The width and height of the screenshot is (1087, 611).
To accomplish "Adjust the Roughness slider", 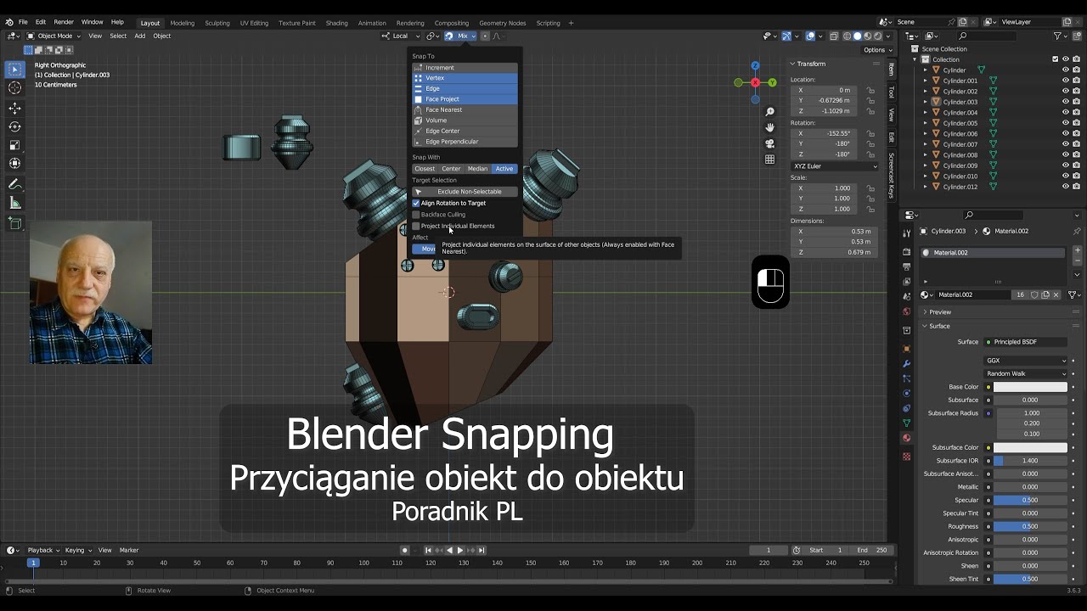I will 1030,526.
